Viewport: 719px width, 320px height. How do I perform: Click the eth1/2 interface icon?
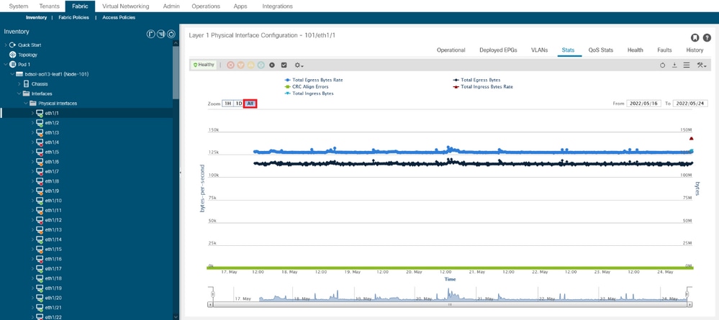pyautogui.click(x=40, y=123)
